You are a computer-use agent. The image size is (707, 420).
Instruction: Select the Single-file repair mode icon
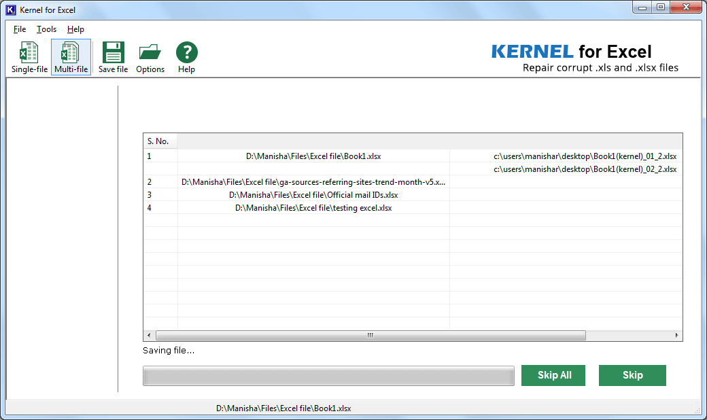point(29,57)
